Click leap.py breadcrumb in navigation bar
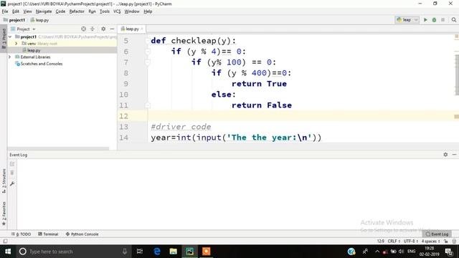 coord(39,20)
